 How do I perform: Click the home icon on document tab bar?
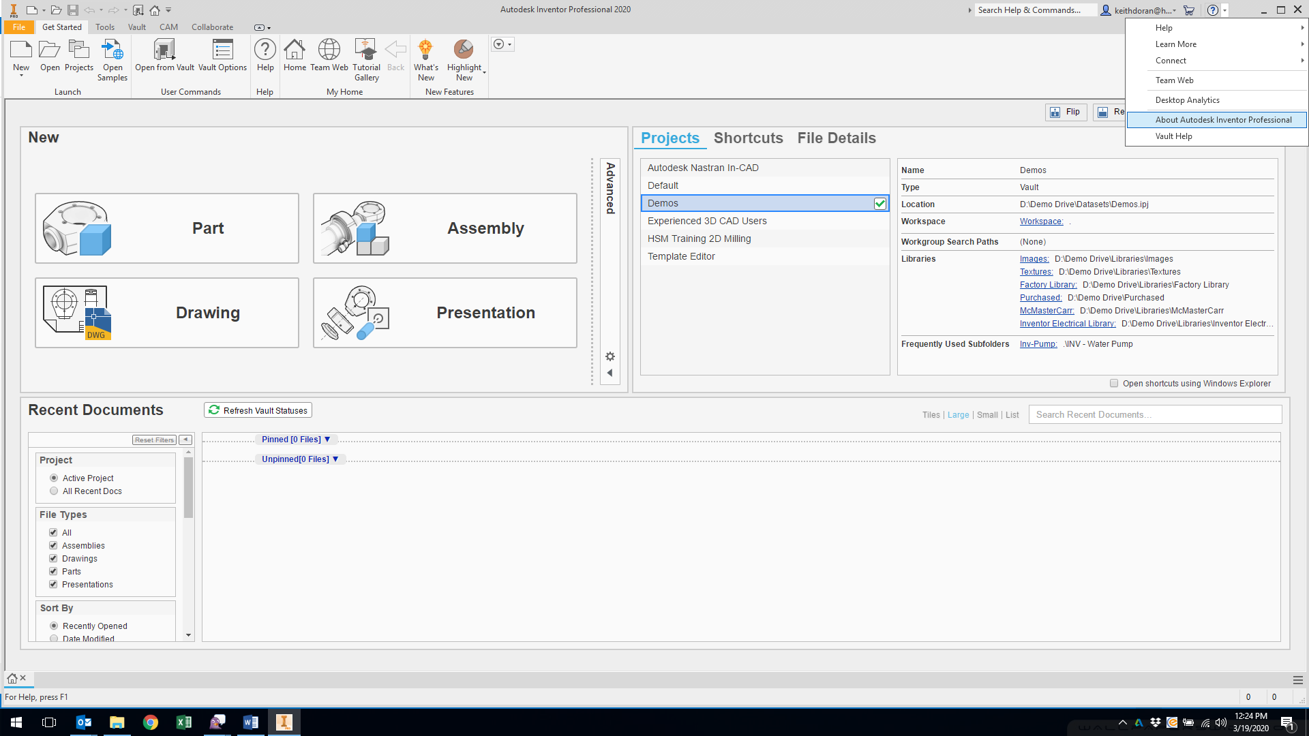click(12, 678)
